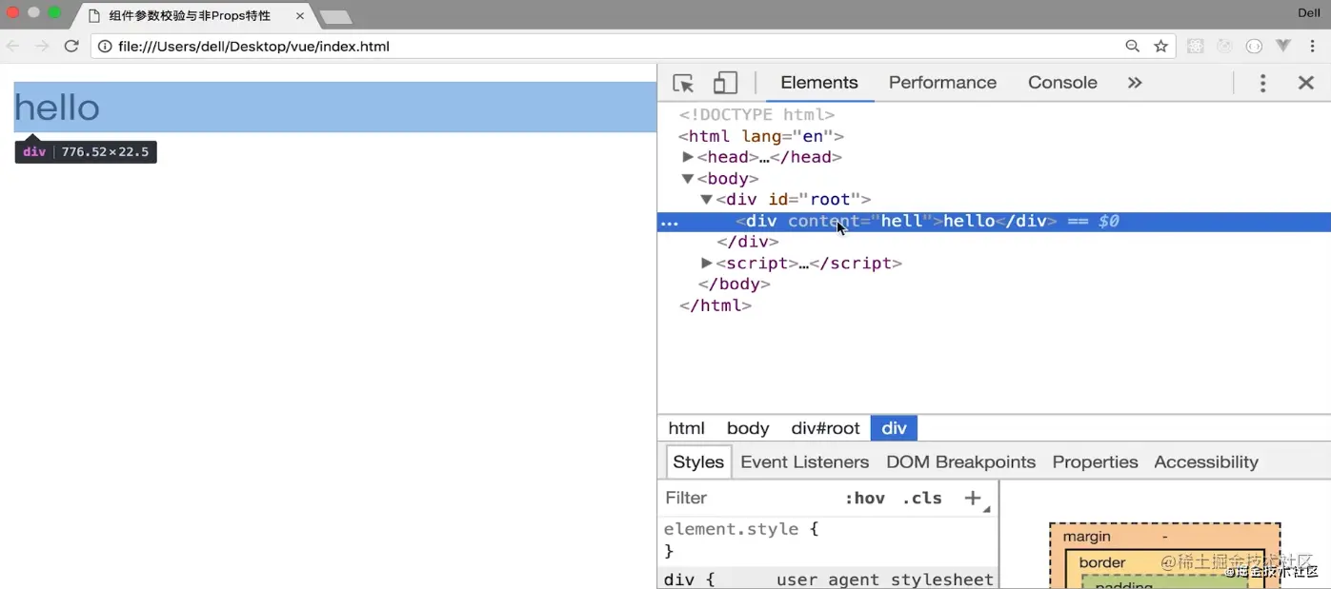Open a new browser tab
This screenshot has width=1331, height=589.
(x=335, y=16)
